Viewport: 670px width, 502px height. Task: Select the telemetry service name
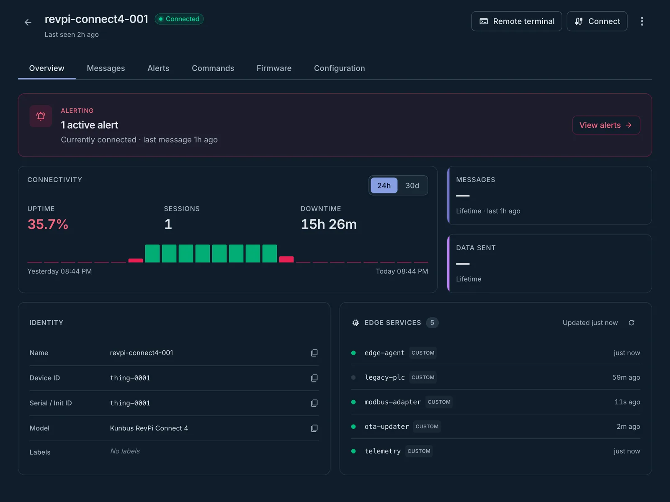382,451
